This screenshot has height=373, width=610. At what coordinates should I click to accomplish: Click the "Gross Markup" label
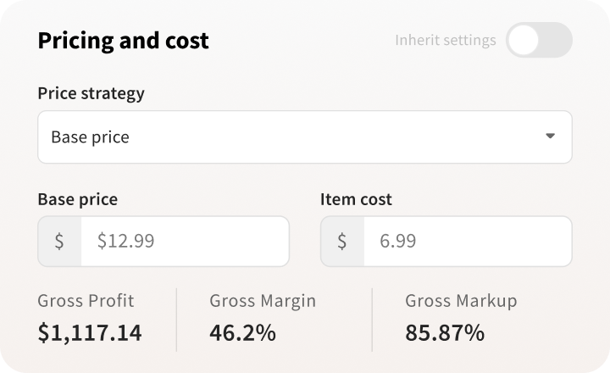tap(461, 300)
